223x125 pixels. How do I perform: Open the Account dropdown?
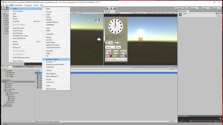194,8
